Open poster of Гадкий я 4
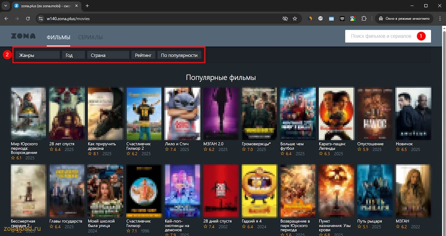 [x=259, y=191]
